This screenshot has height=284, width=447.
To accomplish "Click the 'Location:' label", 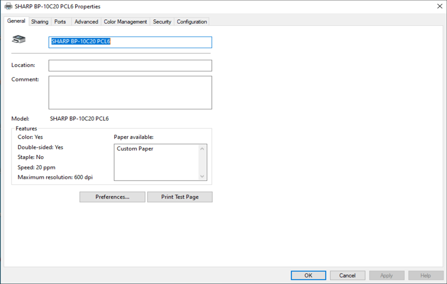I will click(23, 65).
